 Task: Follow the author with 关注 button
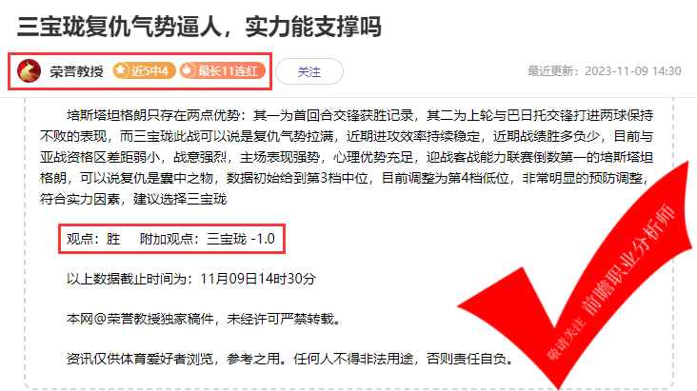(x=309, y=71)
